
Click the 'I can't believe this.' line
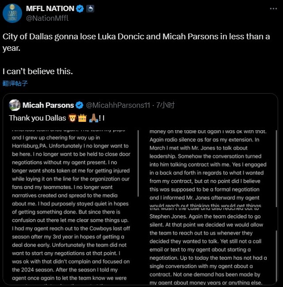(x=38, y=71)
